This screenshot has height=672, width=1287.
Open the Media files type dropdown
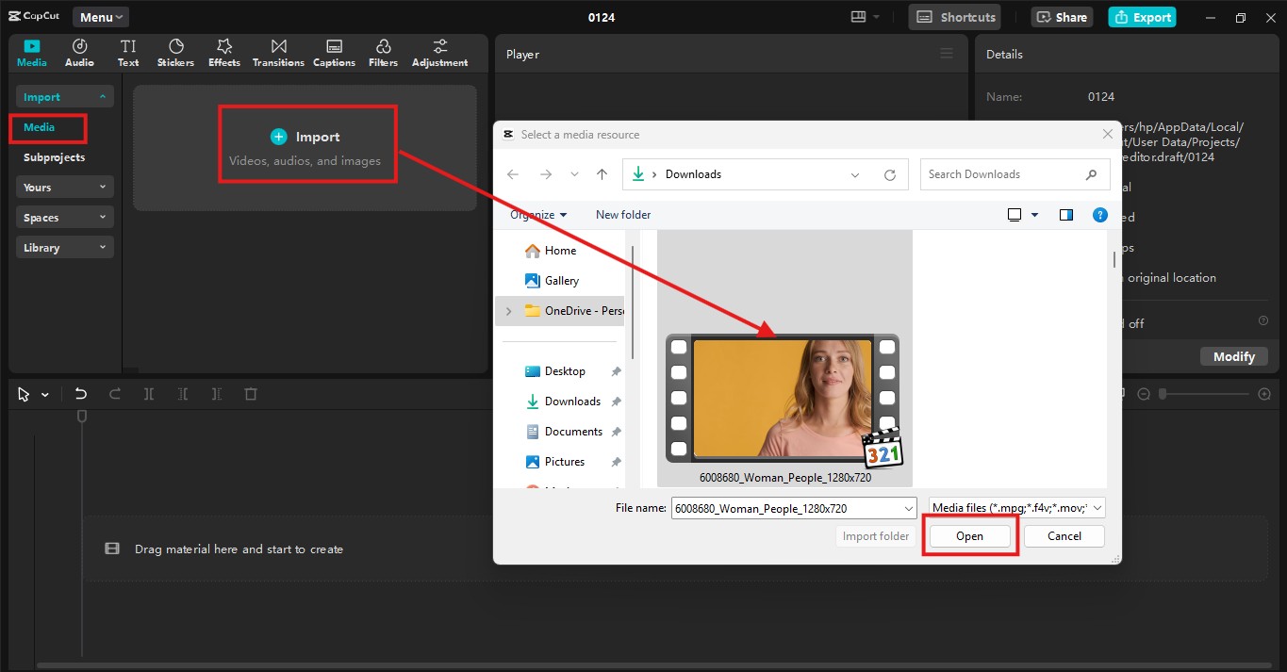pyautogui.click(x=1016, y=508)
